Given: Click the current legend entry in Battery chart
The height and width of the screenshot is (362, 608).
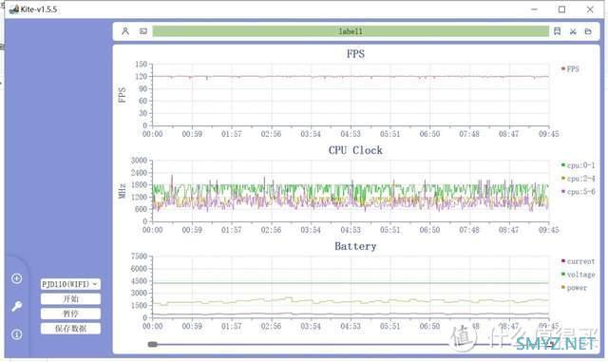Looking at the screenshot, I should pyautogui.click(x=578, y=261).
